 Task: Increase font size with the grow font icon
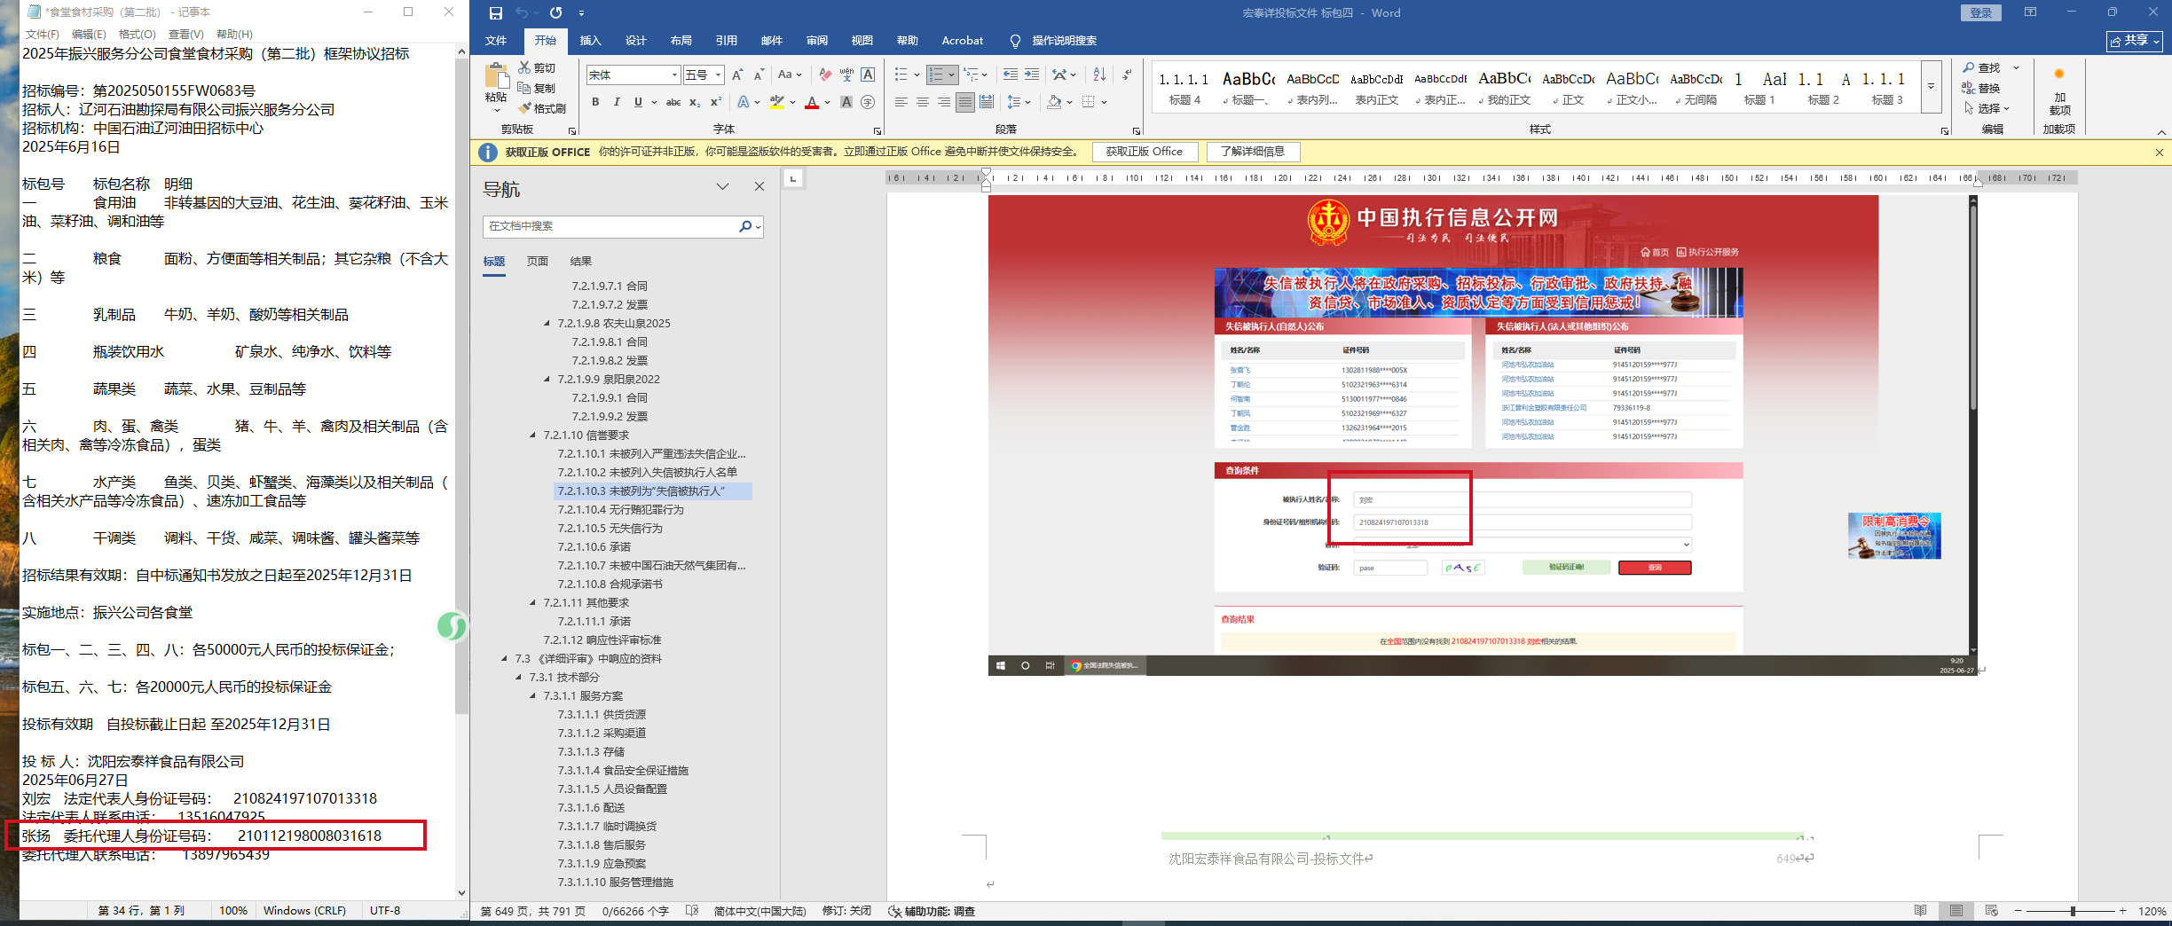[x=737, y=75]
